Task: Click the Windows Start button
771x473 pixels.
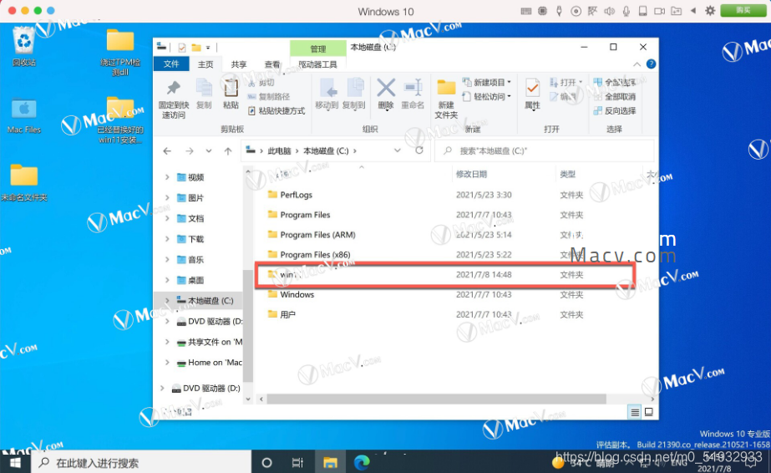Action: tap(15, 463)
